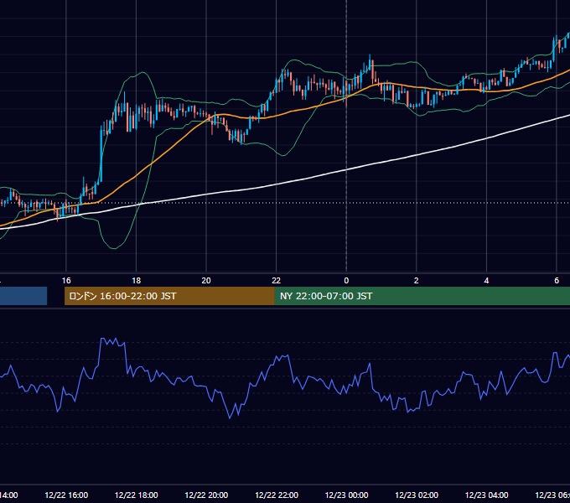Click the 22 hour axis label
Image resolution: width=570 pixels, height=503 pixels.
coord(277,281)
